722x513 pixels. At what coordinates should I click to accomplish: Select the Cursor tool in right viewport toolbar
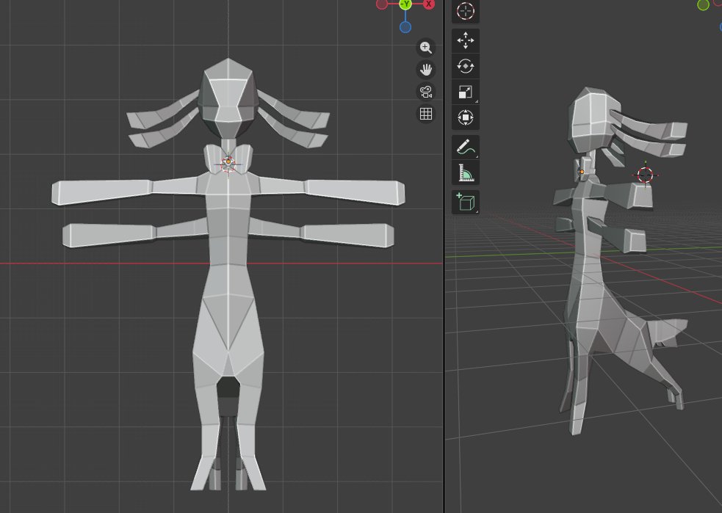pyautogui.click(x=465, y=11)
